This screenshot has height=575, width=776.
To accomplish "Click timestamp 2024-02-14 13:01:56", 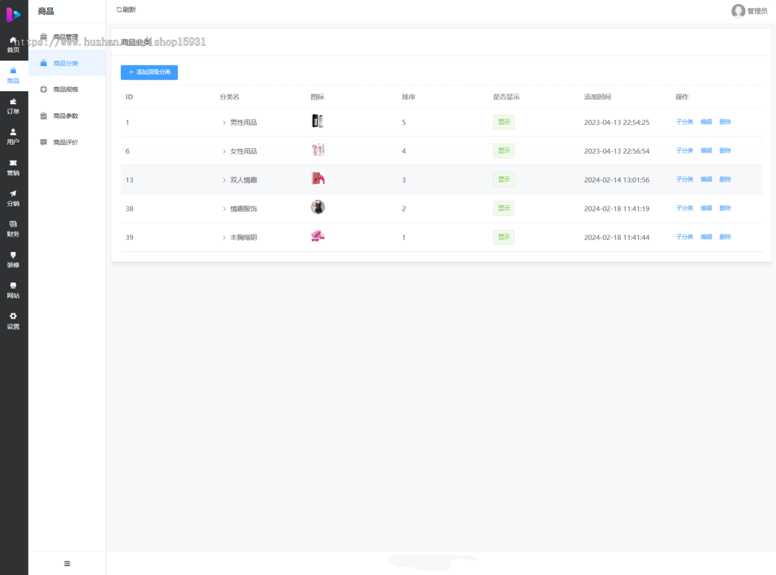I will tap(616, 180).
